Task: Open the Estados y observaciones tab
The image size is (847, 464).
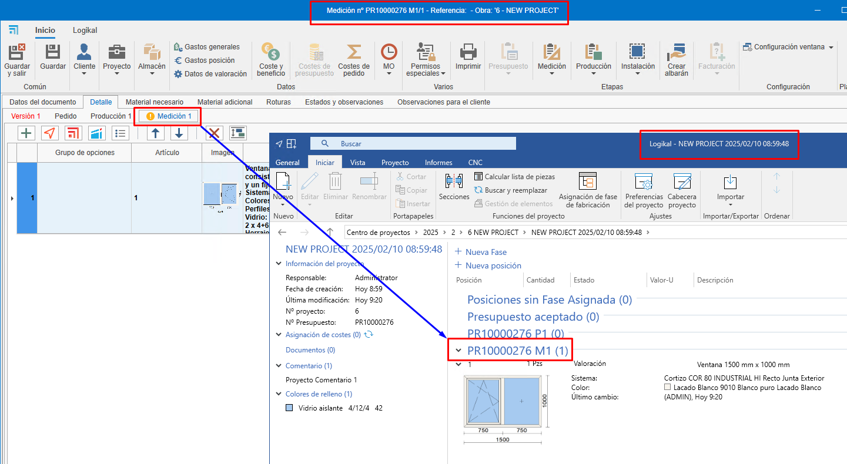Action: [x=344, y=102]
